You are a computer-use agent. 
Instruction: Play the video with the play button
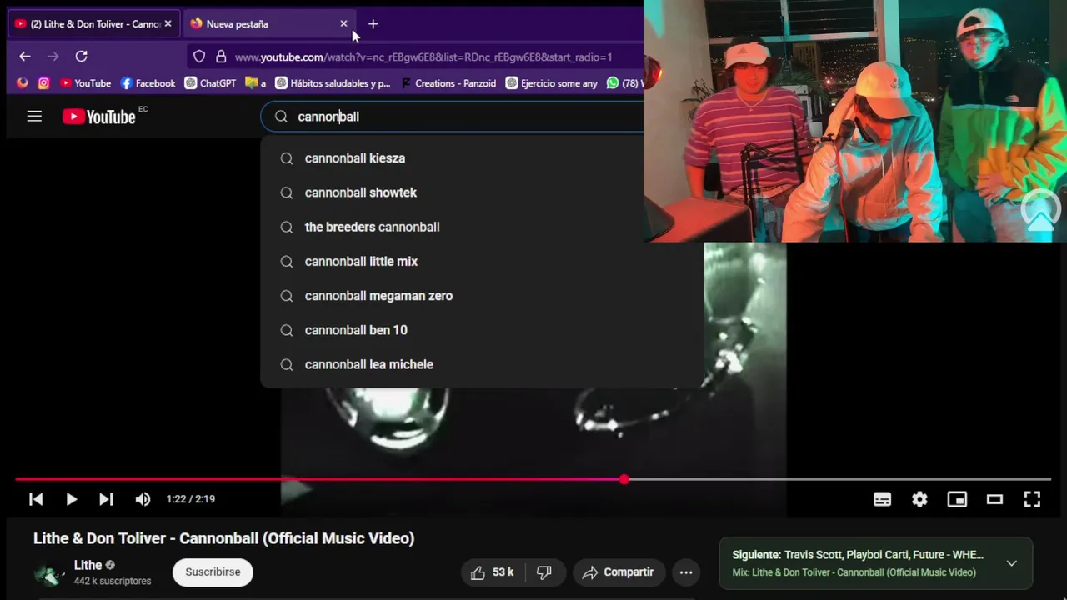(x=71, y=499)
